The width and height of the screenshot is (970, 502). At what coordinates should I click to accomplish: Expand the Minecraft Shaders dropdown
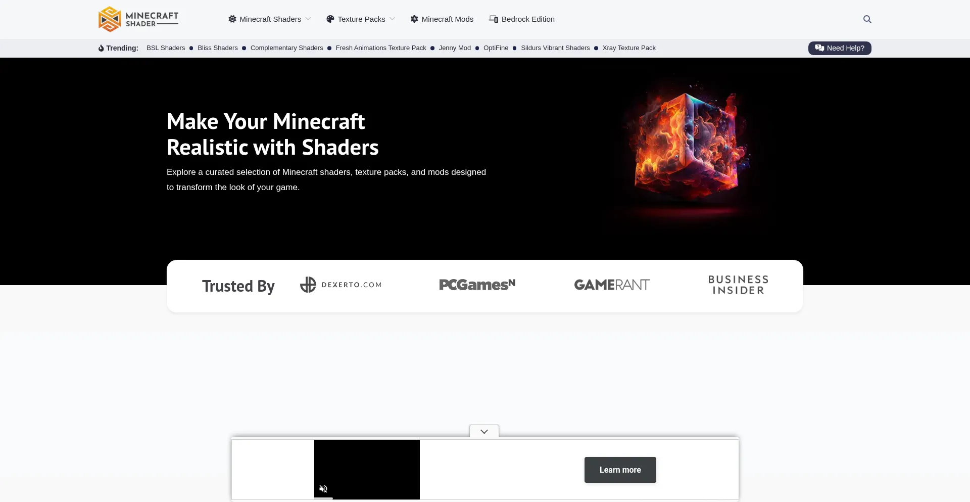308,19
